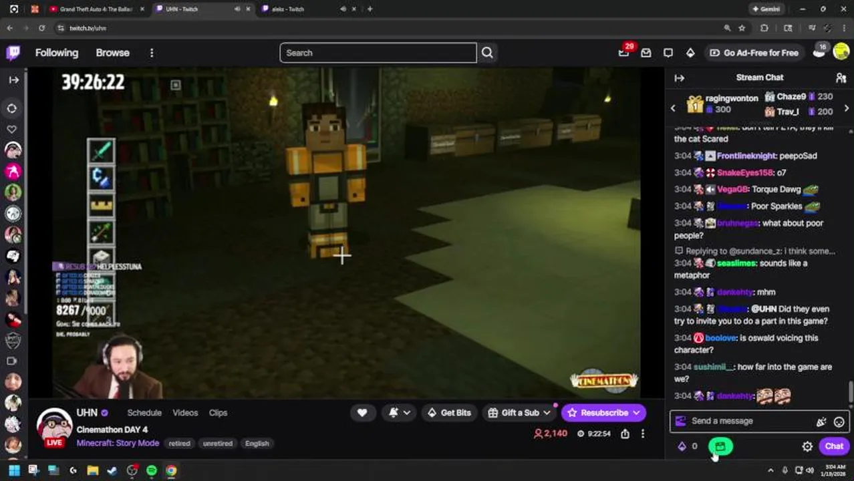Click into the Twitch Search field
This screenshot has height=481, width=854.
click(x=378, y=53)
